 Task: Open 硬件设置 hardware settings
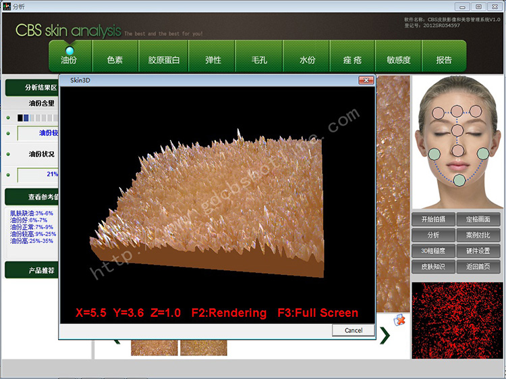[x=478, y=251]
